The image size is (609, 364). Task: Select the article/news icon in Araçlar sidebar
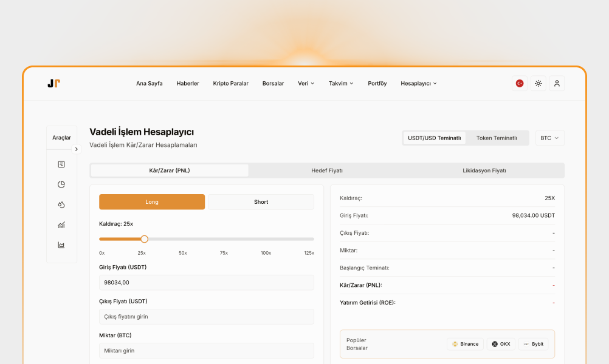[x=61, y=164]
